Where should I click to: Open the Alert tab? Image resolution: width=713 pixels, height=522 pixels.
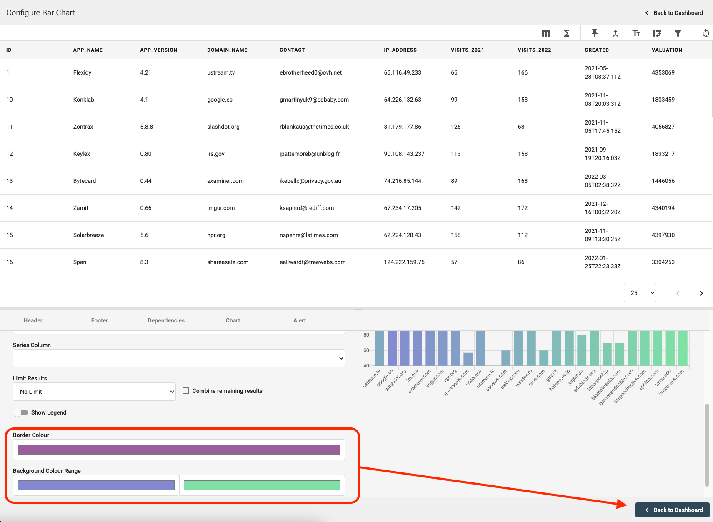299,320
